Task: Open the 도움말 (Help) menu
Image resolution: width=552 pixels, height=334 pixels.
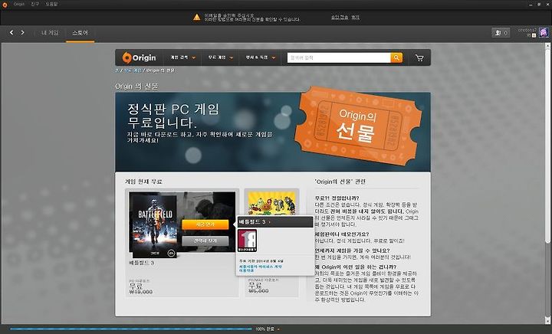Action: coord(51,5)
